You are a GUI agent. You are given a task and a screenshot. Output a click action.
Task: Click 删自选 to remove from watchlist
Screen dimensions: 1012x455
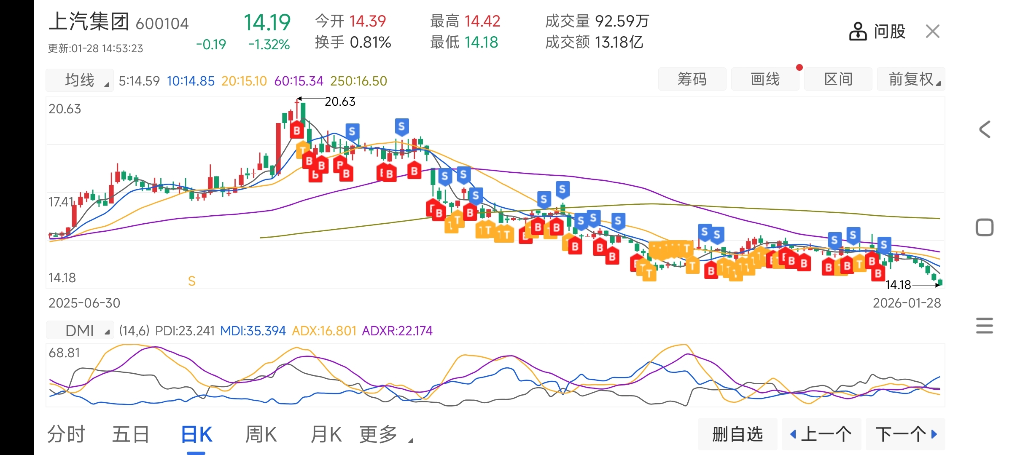pos(737,434)
